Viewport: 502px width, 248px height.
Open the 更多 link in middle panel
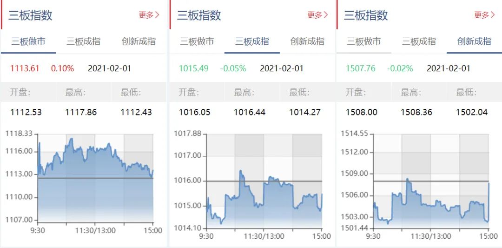tap(317, 15)
